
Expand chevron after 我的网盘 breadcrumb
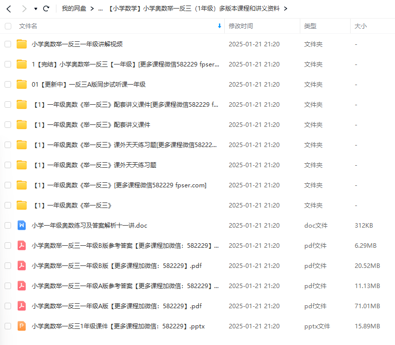(x=92, y=9)
